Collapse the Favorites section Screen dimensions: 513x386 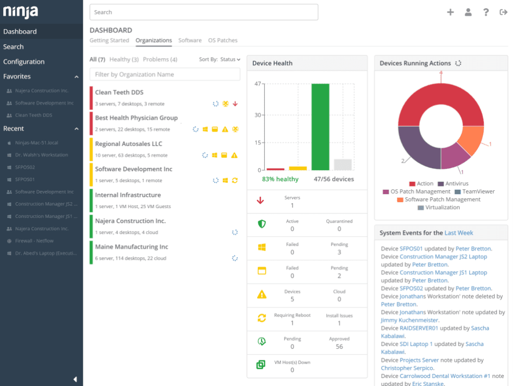(x=76, y=77)
